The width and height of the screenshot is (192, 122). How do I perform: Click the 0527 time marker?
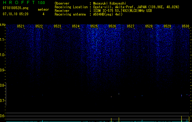point(131,26)
